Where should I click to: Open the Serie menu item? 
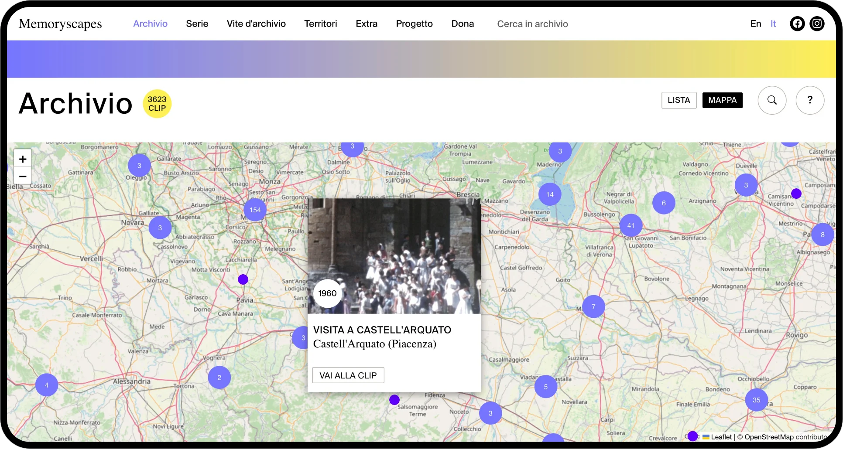click(197, 24)
